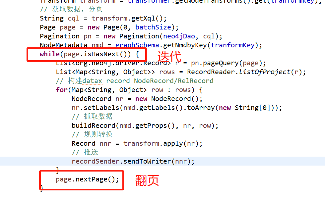Click the red 翻页 annotation label
The width and height of the screenshot is (325, 201).
147,180
